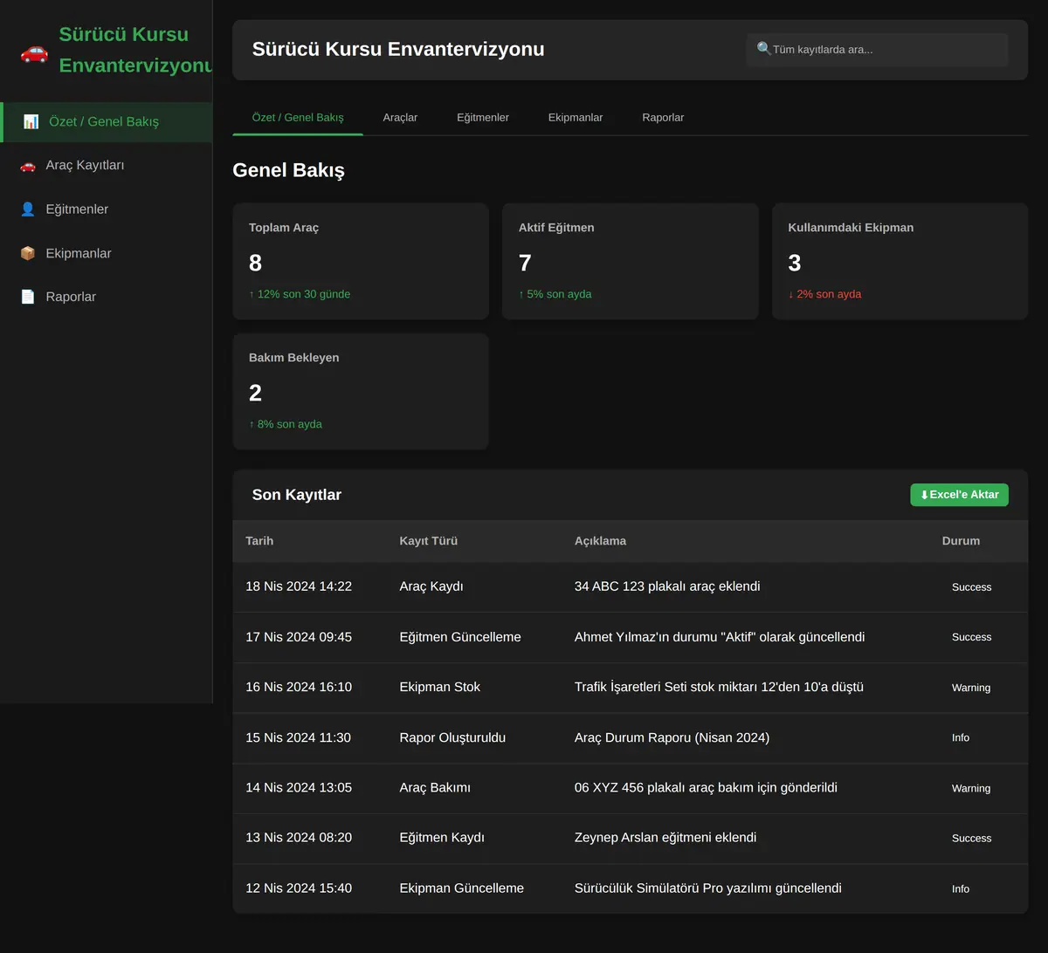Image resolution: width=1048 pixels, height=953 pixels.
Task: Select the Aktif Eğitmen card
Action: (x=631, y=261)
